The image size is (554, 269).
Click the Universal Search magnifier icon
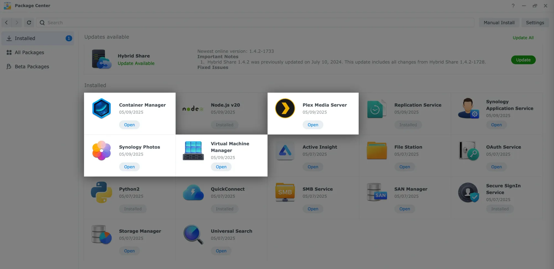pos(193,234)
